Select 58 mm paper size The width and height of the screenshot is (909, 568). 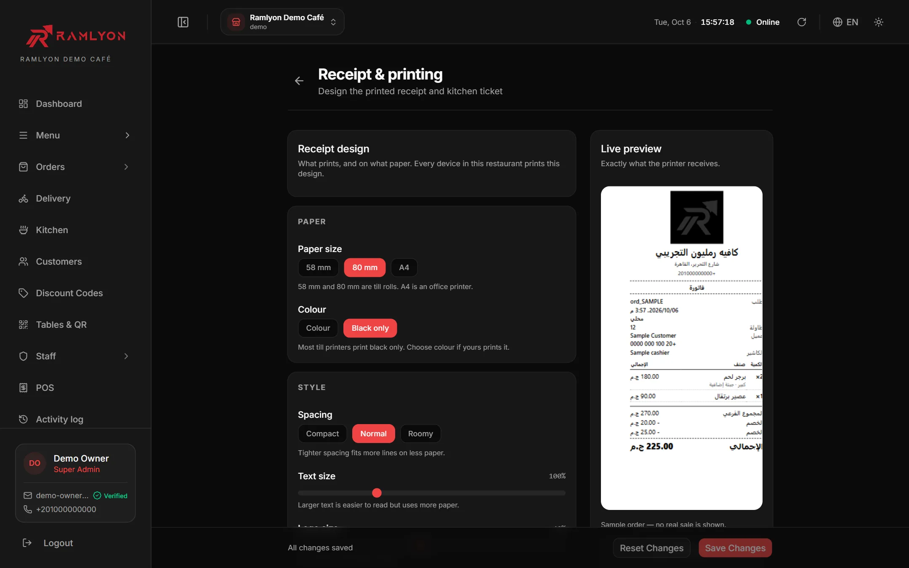click(x=318, y=268)
